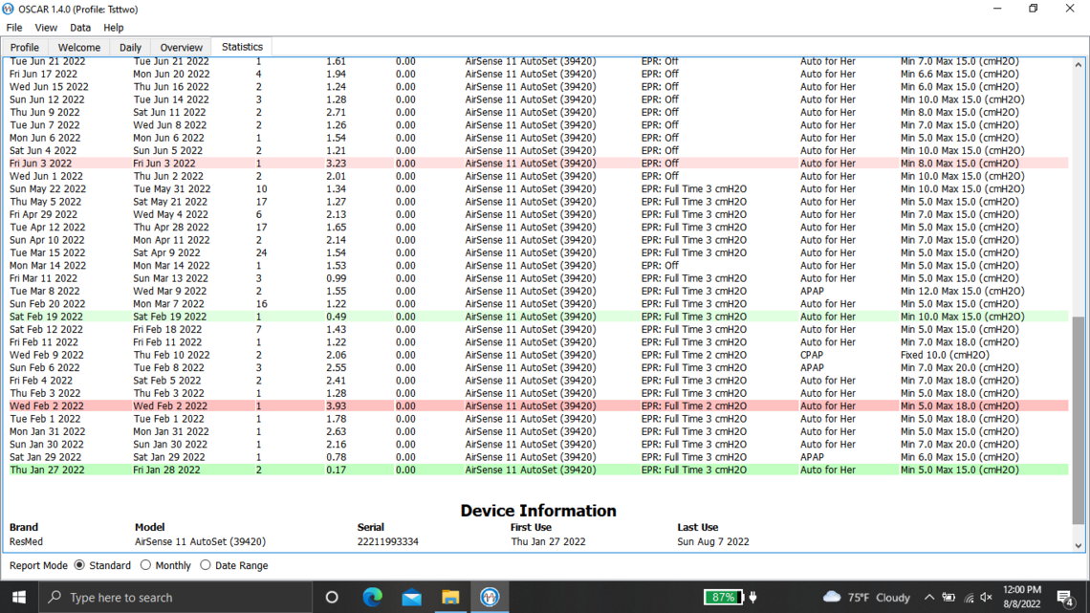The image size is (1090, 613).
Task: Click 'Thu Jan 27 2022' in green row
Action: 47,470
